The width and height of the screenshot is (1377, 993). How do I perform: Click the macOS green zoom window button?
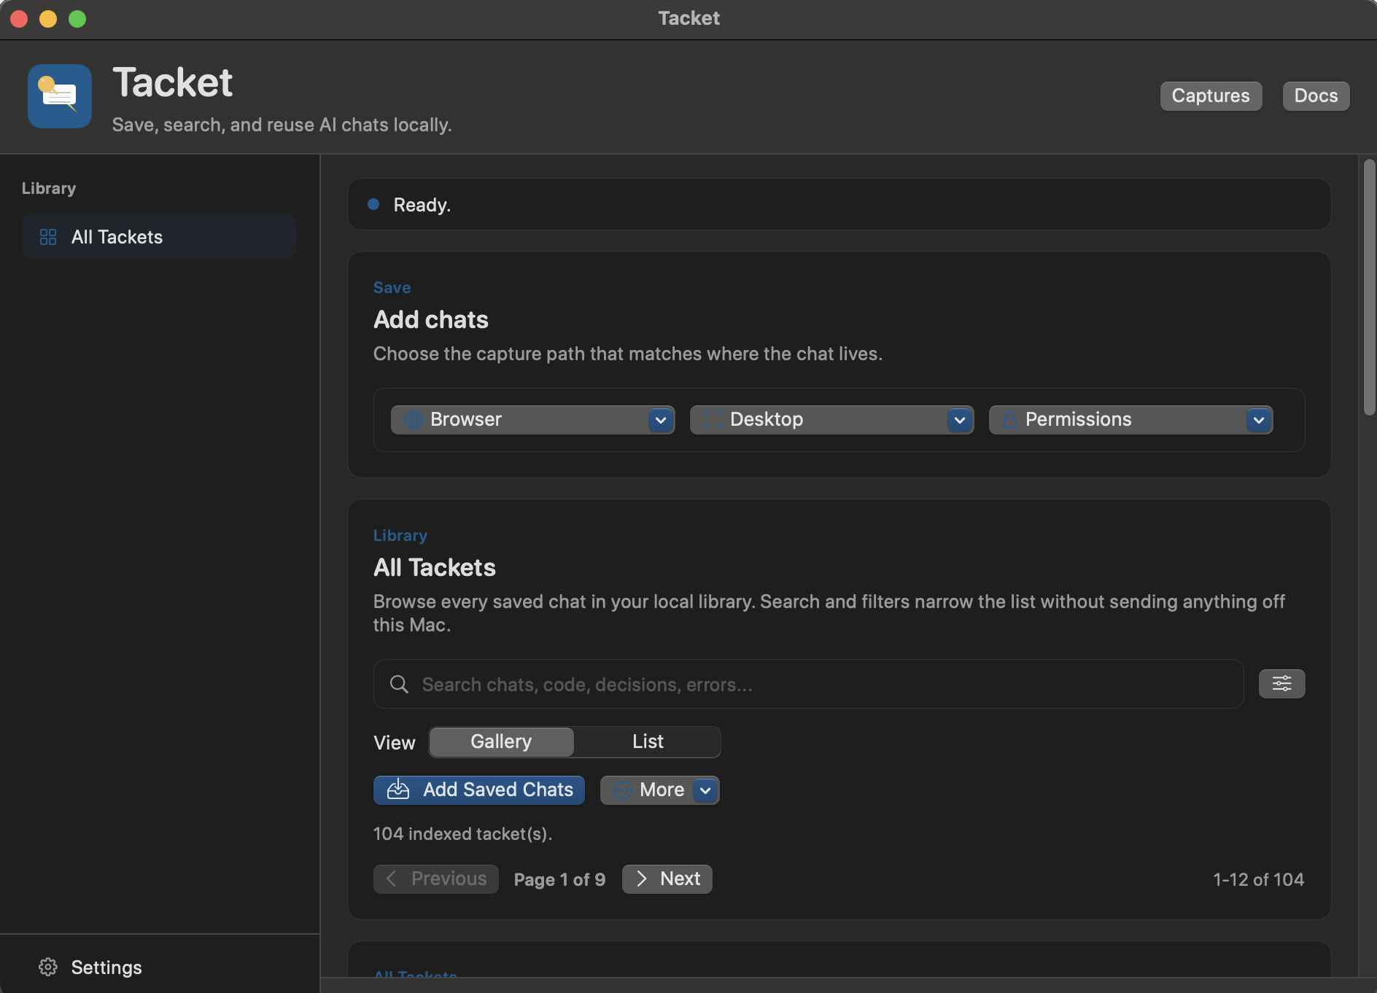coord(77,19)
